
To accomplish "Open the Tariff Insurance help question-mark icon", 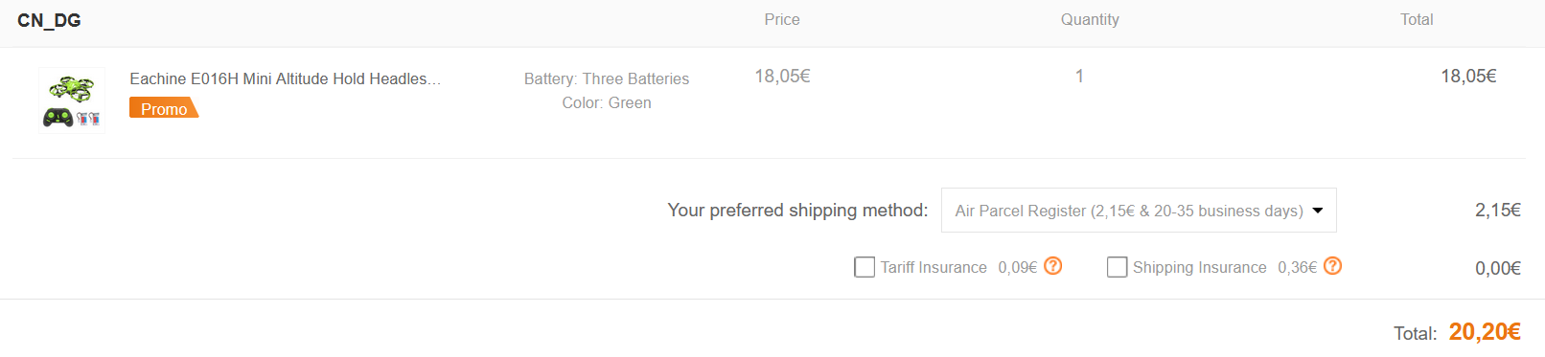I will [x=1052, y=266].
